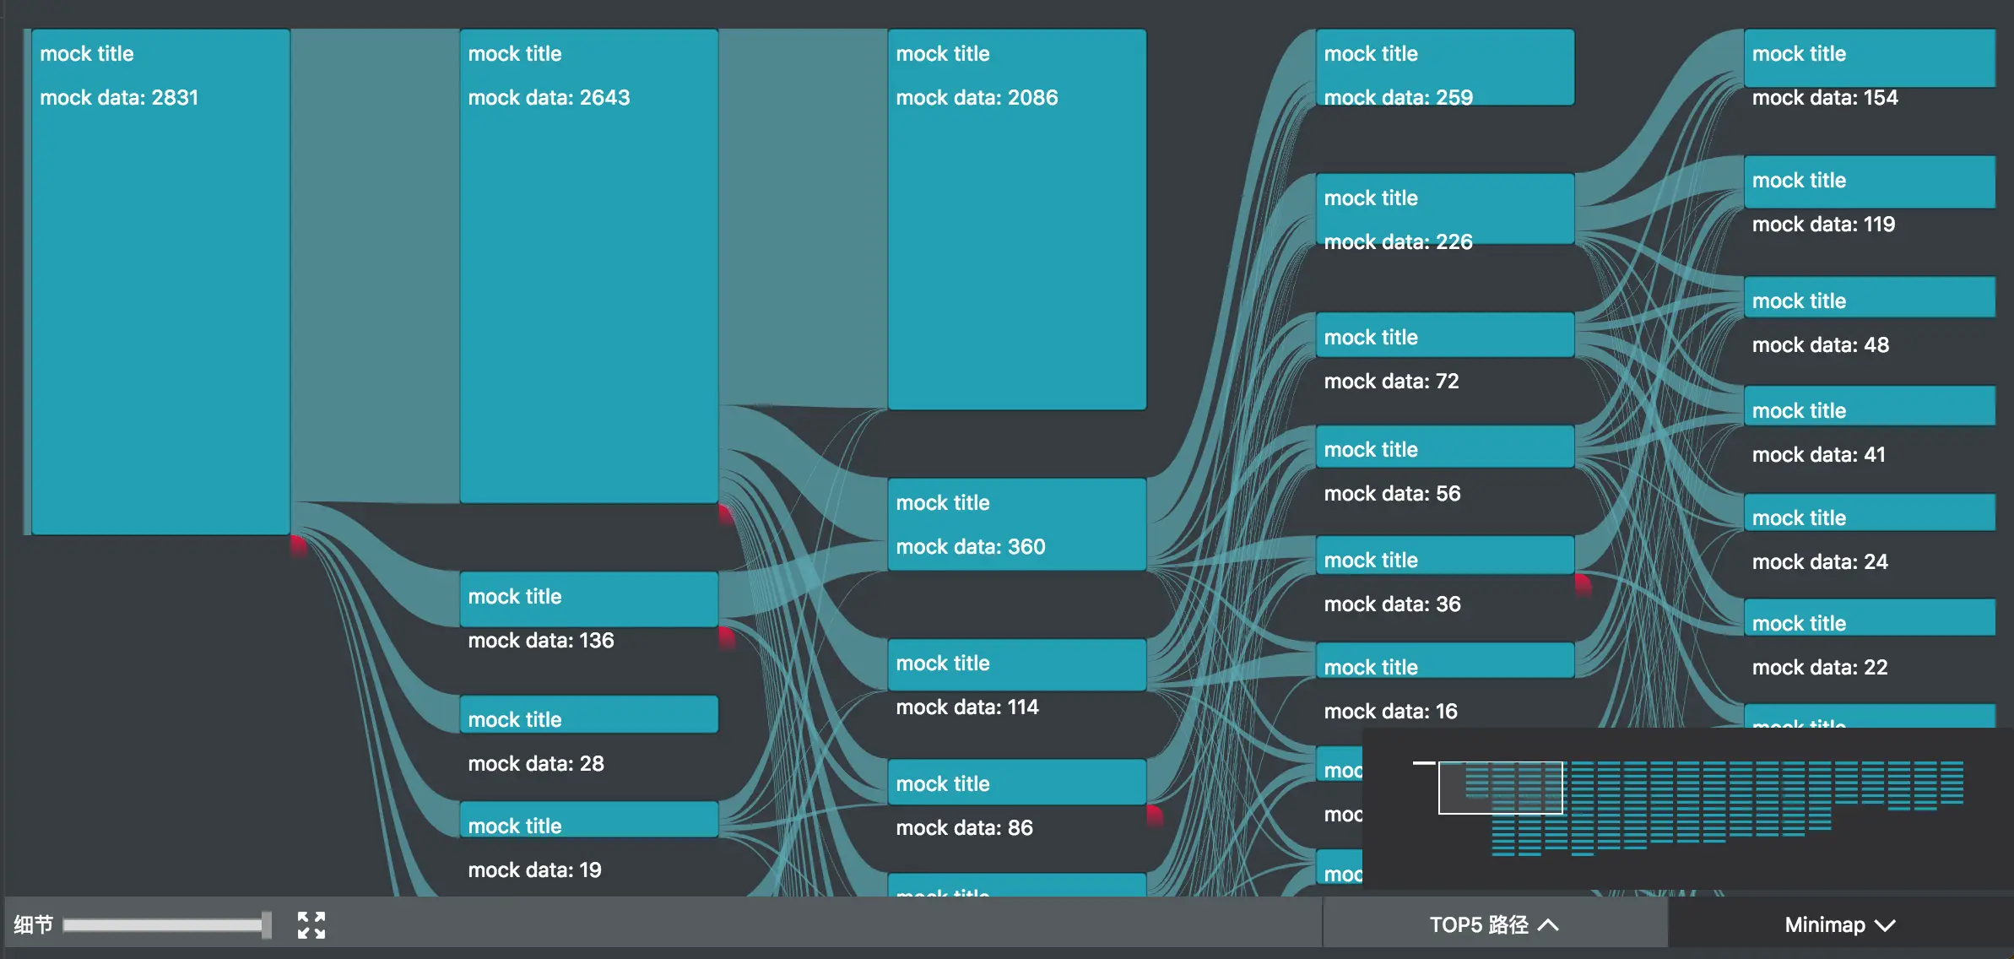The image size is (2014, 959).
Task: Click red marker beside node 86
Action: (1154, 815)
